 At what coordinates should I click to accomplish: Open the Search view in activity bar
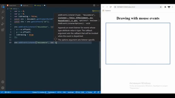coord(3,12)
